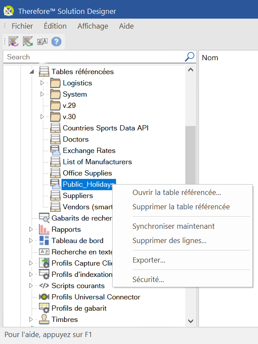
Task: Click the Scripts courants code icon
Action: (x=44, y=286)
